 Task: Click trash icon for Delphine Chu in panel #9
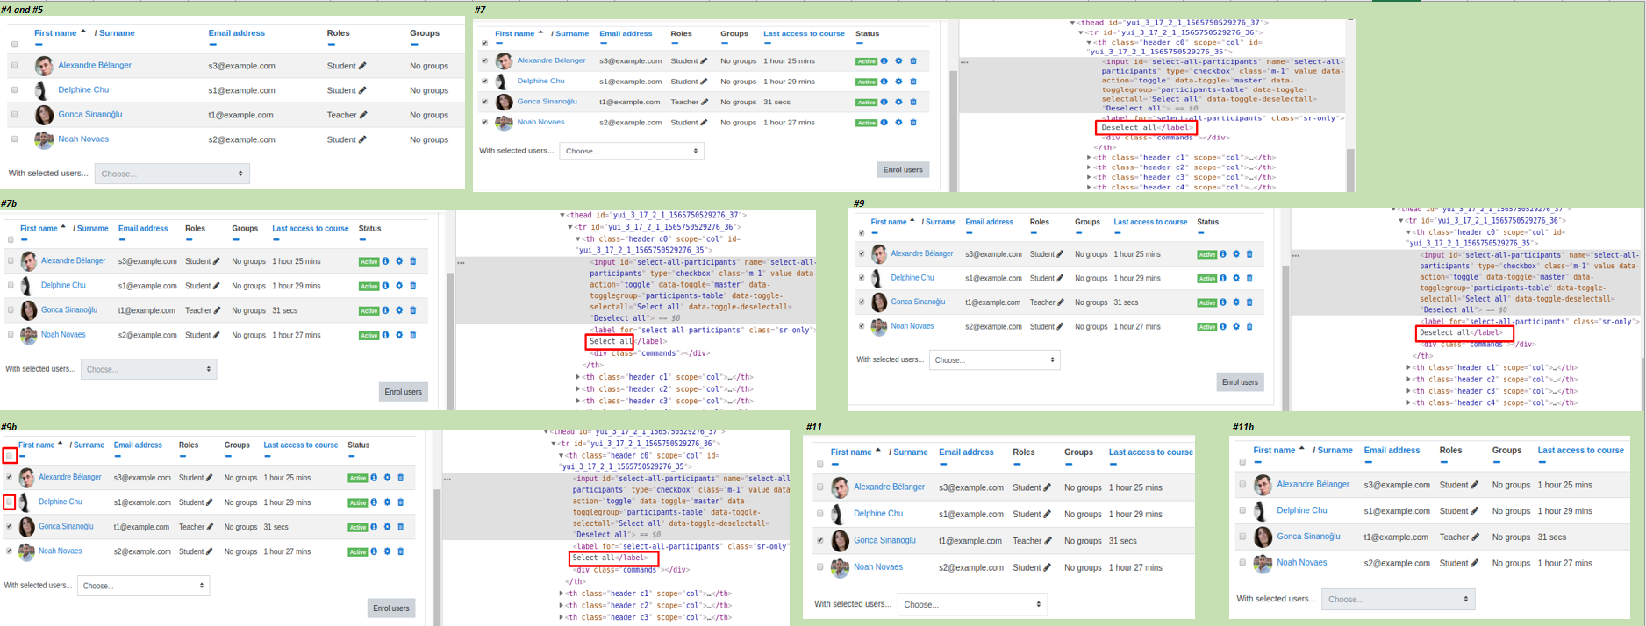point(1250,278)
